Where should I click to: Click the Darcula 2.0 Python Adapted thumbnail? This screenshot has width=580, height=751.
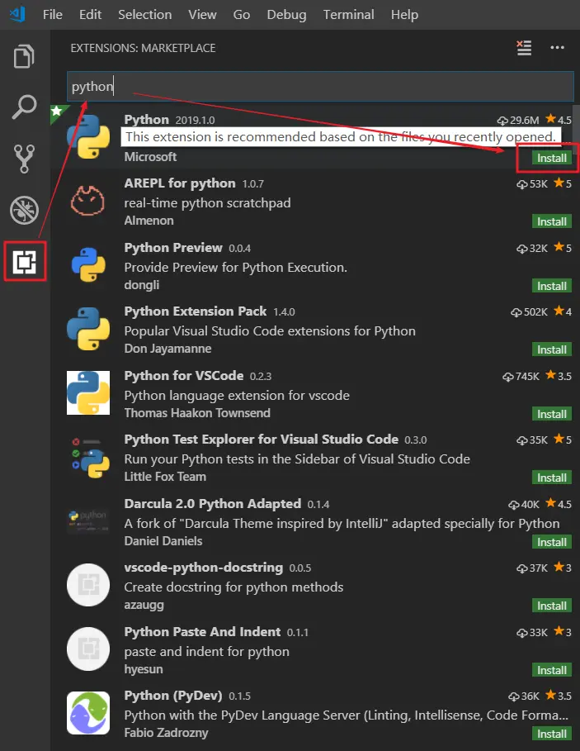pos(88,521)
